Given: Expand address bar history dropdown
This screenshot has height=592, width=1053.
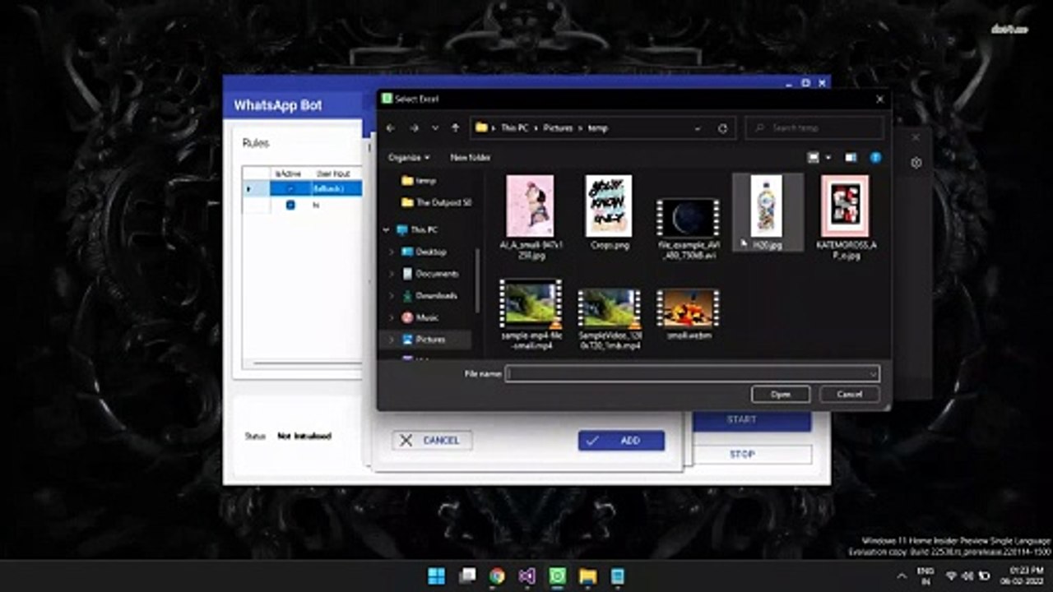Looking at the screenshot, I should pos(698,128).
